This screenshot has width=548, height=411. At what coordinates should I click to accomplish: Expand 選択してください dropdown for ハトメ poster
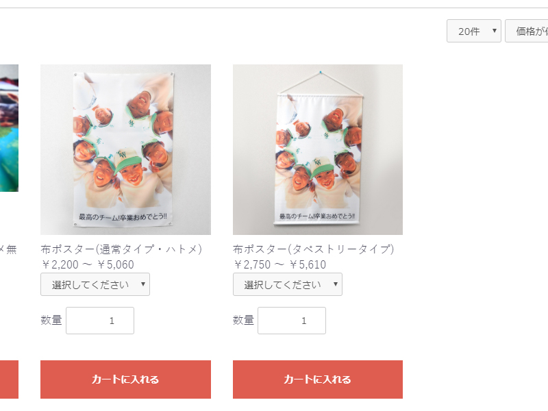[x=95, y=284]
